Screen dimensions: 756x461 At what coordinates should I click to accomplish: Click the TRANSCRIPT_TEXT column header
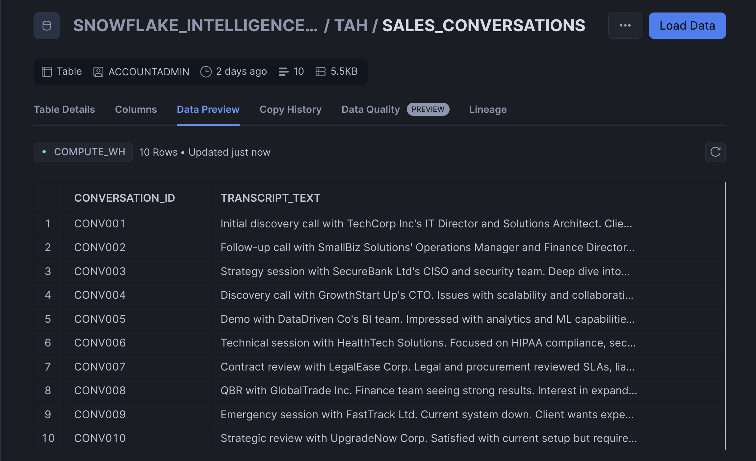270,198
